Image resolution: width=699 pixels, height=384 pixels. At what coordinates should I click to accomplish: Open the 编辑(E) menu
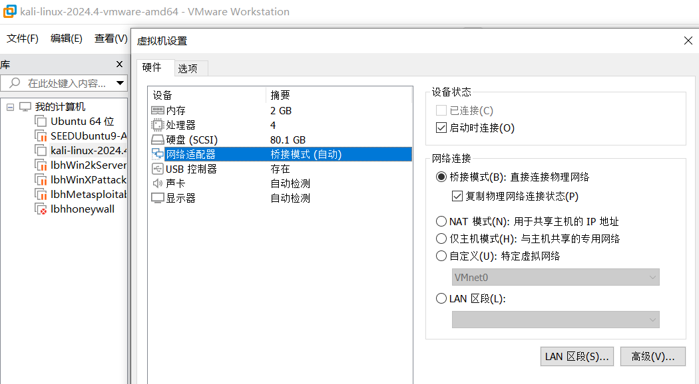[x=67, y=39]
